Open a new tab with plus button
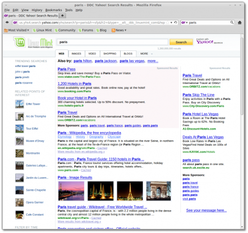248x233 pixels. coord(62,16)
